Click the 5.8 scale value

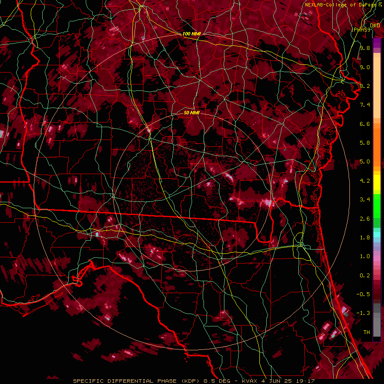[x=365, y=143]
